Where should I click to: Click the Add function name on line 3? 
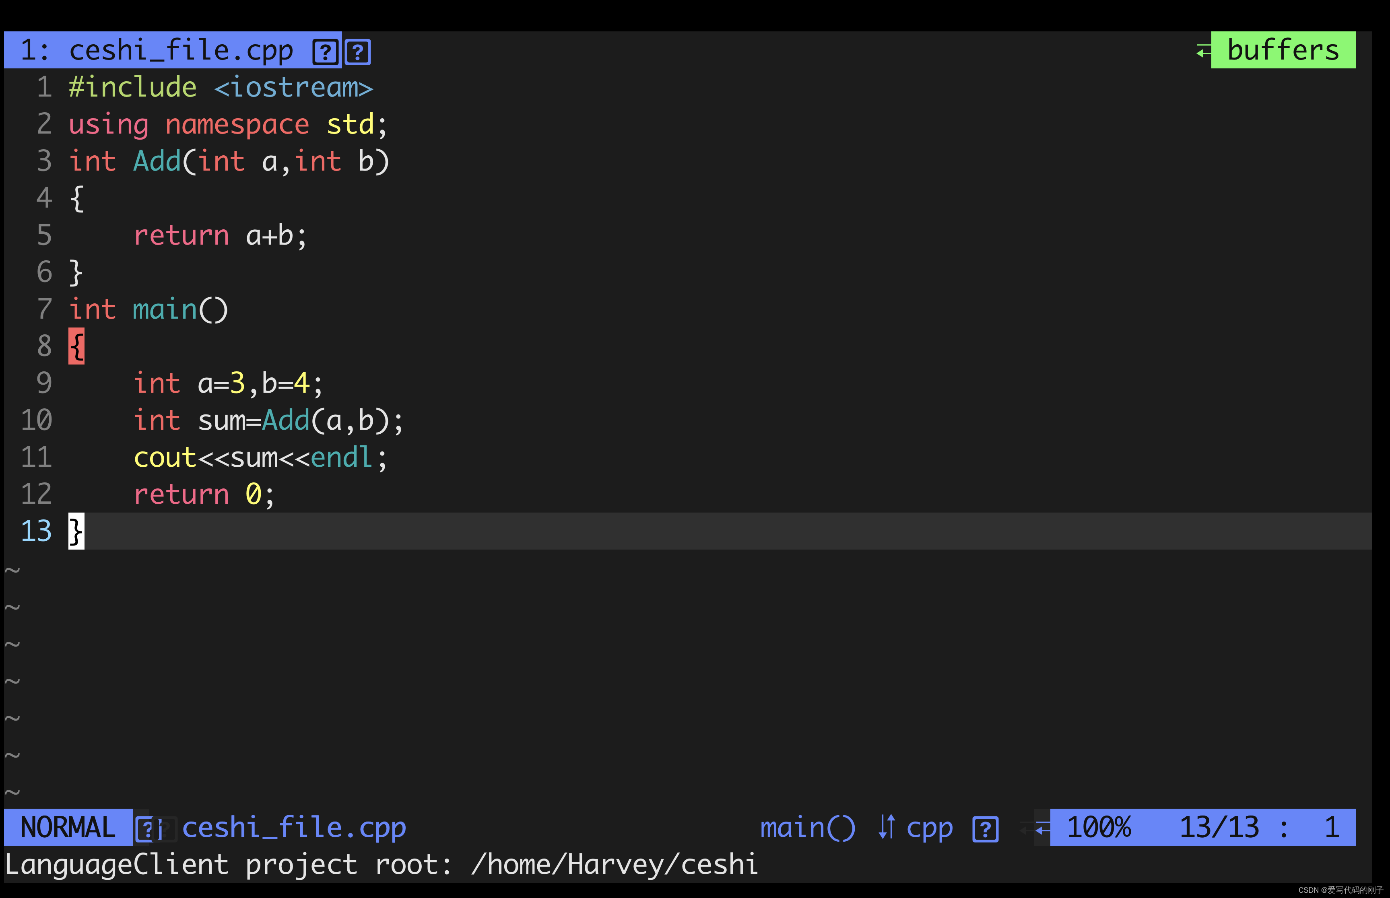(157, 161)
